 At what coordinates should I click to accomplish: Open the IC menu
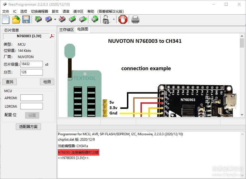15,12
